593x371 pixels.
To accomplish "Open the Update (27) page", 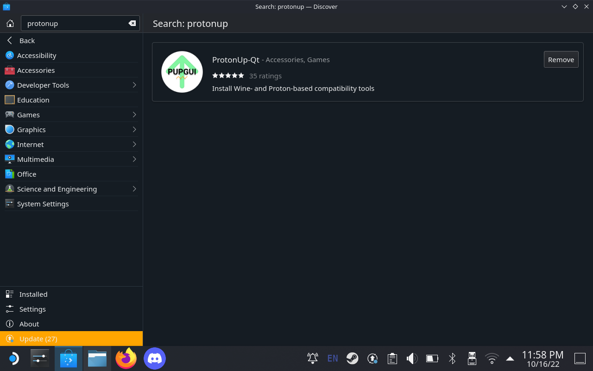I will [71, 339].
